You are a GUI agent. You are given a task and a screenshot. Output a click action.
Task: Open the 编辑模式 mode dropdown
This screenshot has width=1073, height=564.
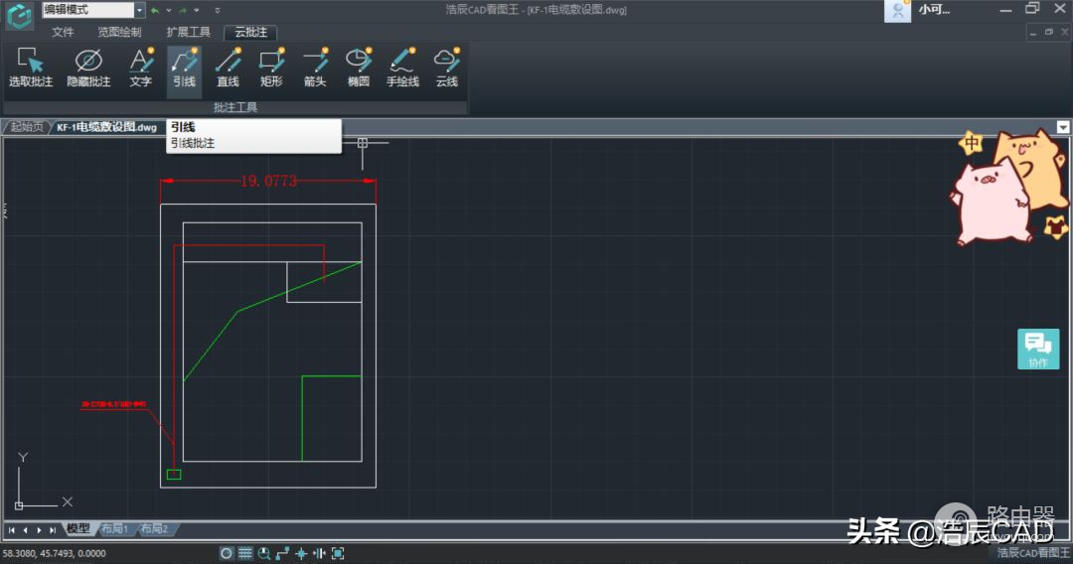point(139,10)
